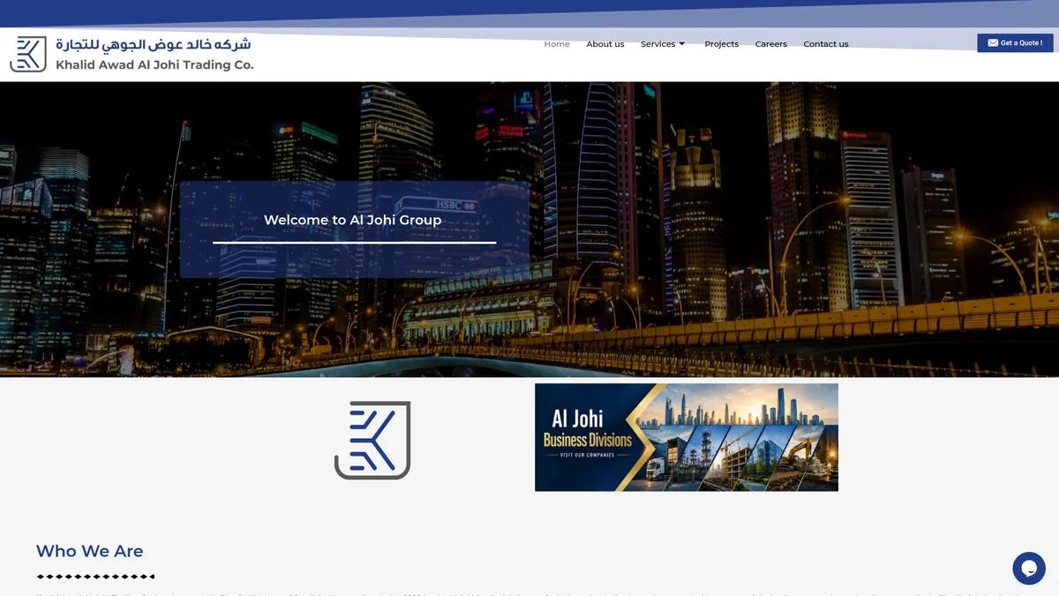Click the envelope icon on Get a Quote
1059x596 pixels.
[993, 43]
